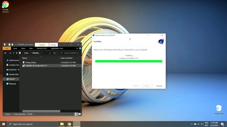227x127 pixels.
Task: Click the active installer taskbar button
Action: pyautogui.click(x=77, y=124)
